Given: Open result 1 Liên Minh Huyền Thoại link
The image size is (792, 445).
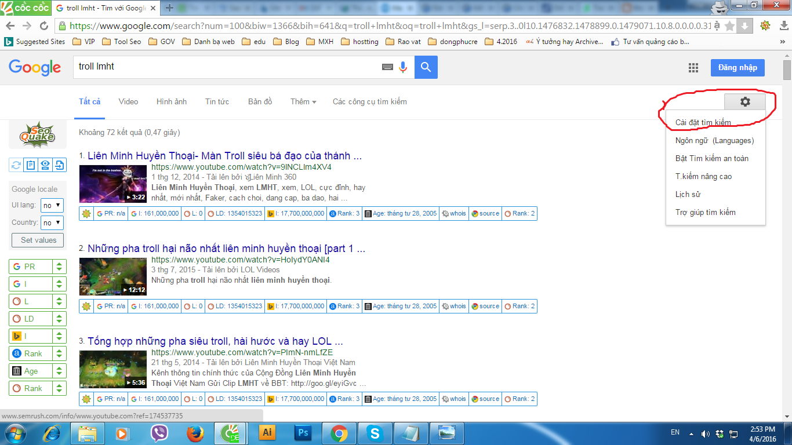Looking at the screenshot, I should click(x=225, y=156).
